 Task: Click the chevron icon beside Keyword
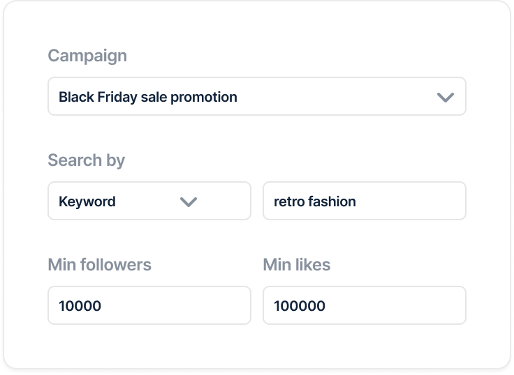(189, 201)
